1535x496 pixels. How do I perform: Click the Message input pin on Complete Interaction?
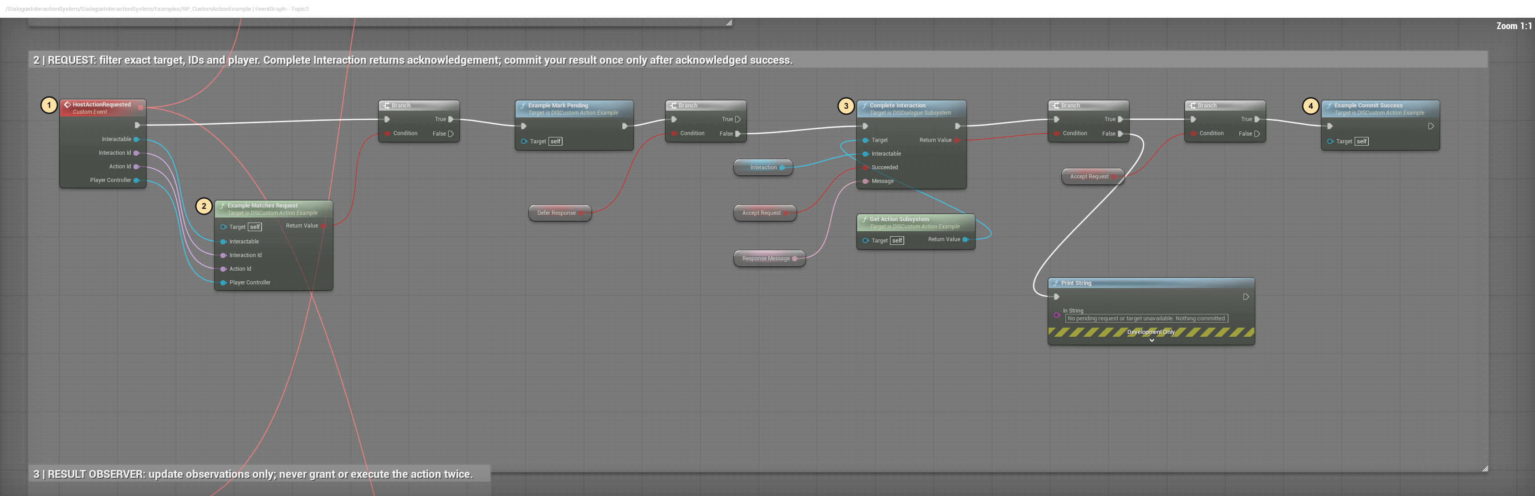[x=865, y=182]
